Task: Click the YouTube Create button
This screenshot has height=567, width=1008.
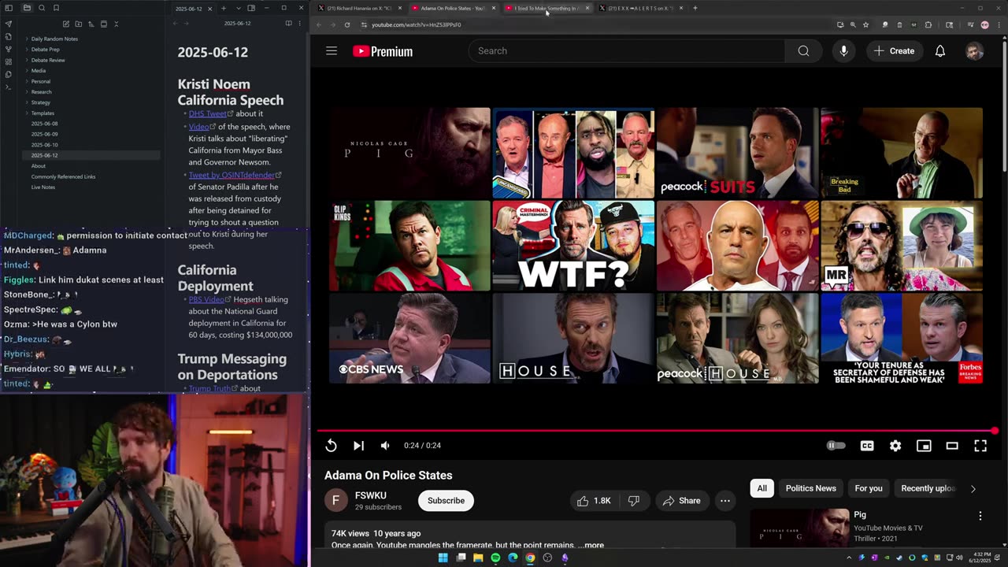Action: pyautogui.click(x=894, y=51)
